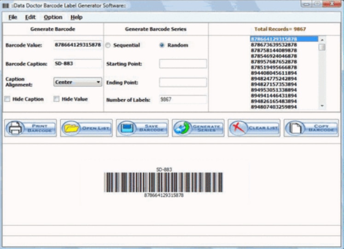Image resolution: width=344 pixels, height=249 pixels.
Task: Click the Generate Series arrows icon
Action: (183, 128)
